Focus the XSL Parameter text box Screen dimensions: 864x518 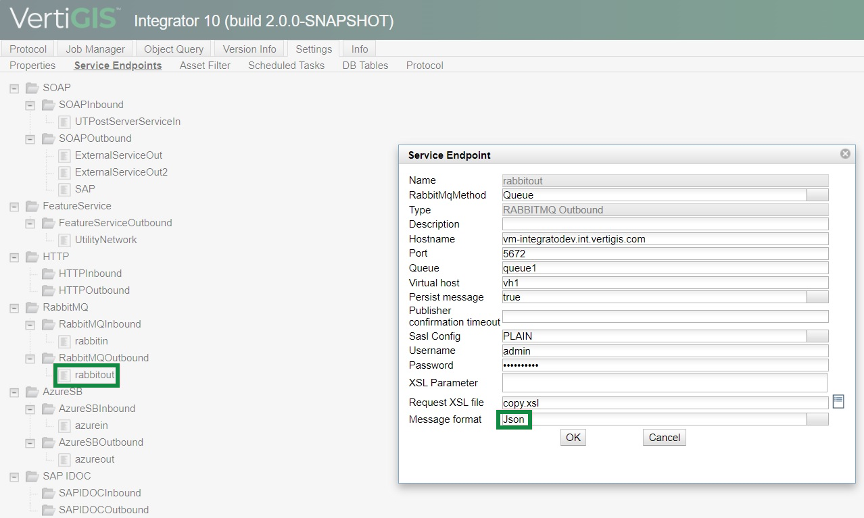[665, 383]
